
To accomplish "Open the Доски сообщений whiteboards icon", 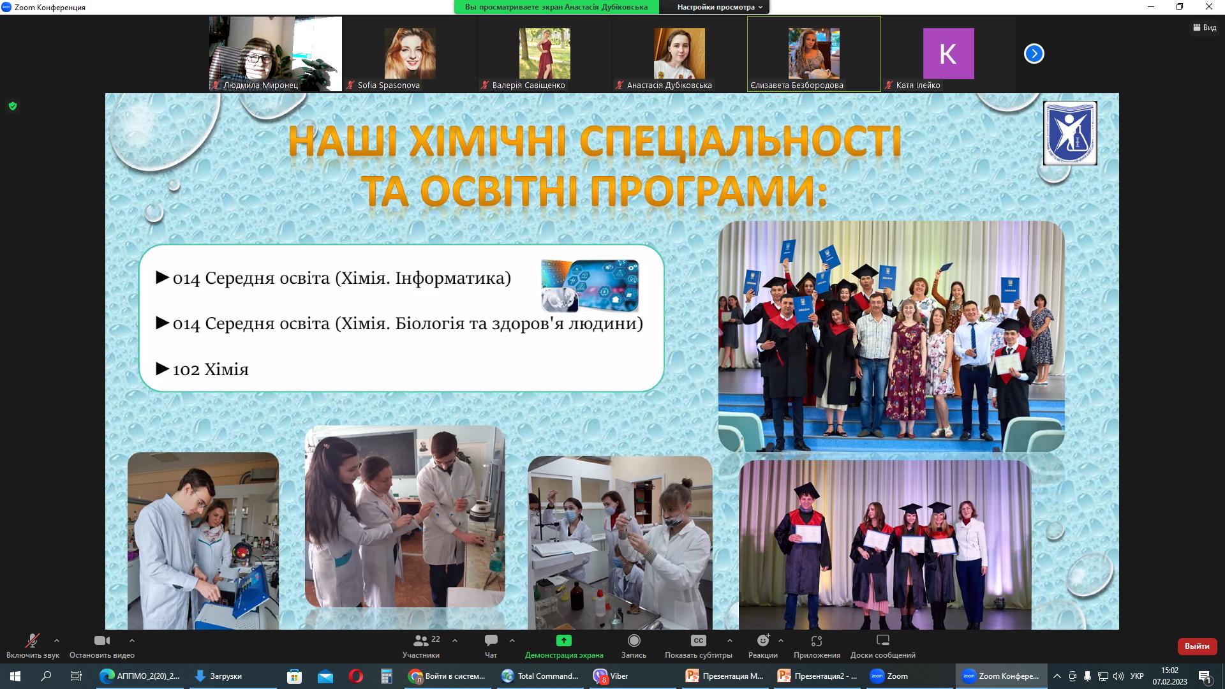I will 882,641.
